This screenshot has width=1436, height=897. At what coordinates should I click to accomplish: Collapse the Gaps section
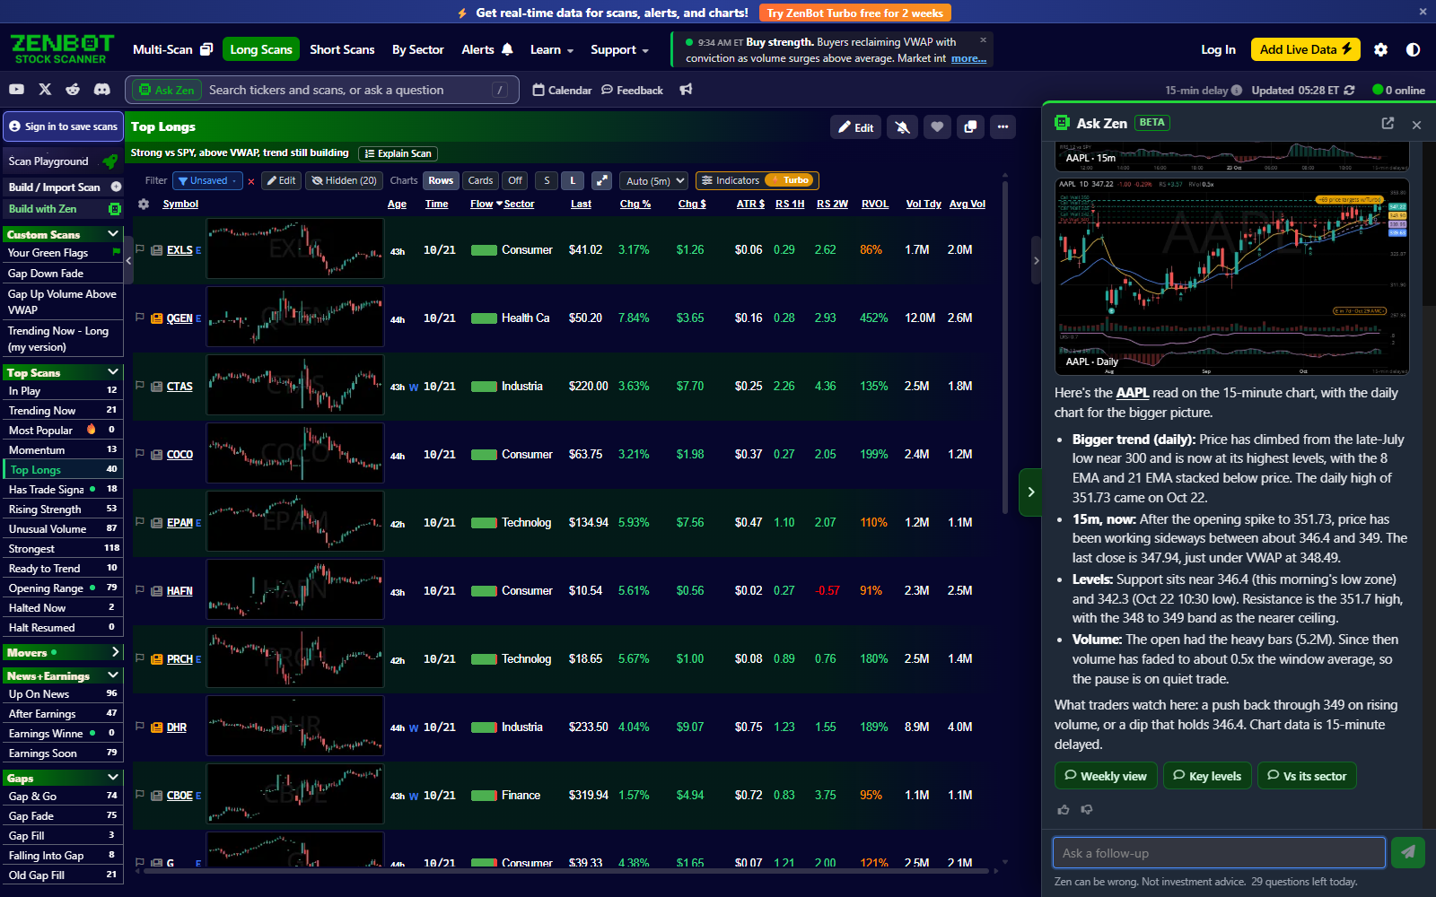click(x=113, y=777)
